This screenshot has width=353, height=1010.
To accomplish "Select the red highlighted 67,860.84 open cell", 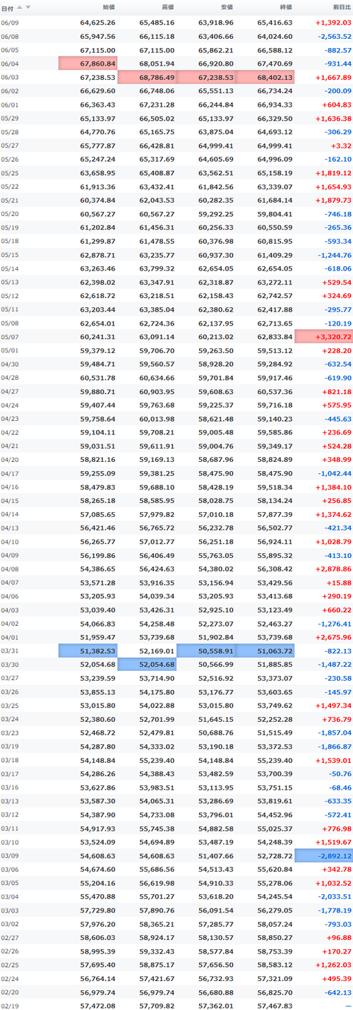I will tap(88, 64).
